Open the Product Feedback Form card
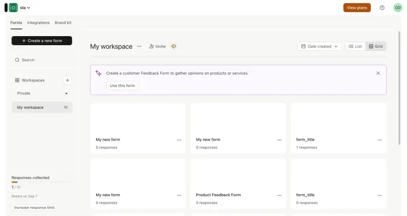Image resolution: width=407 pixels, height=216 pixels. pyautogui.click(x=238, y=184)
